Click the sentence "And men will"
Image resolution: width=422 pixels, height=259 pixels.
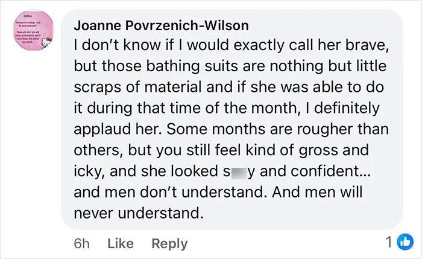(317, 192)
